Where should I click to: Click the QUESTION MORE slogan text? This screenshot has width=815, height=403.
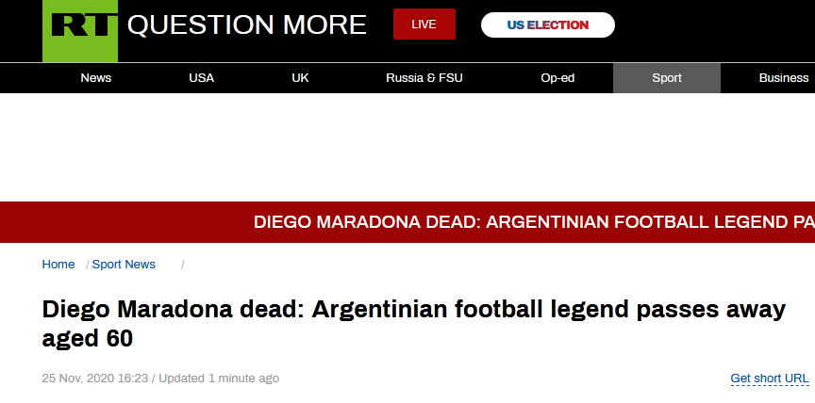tap(246, 25)
